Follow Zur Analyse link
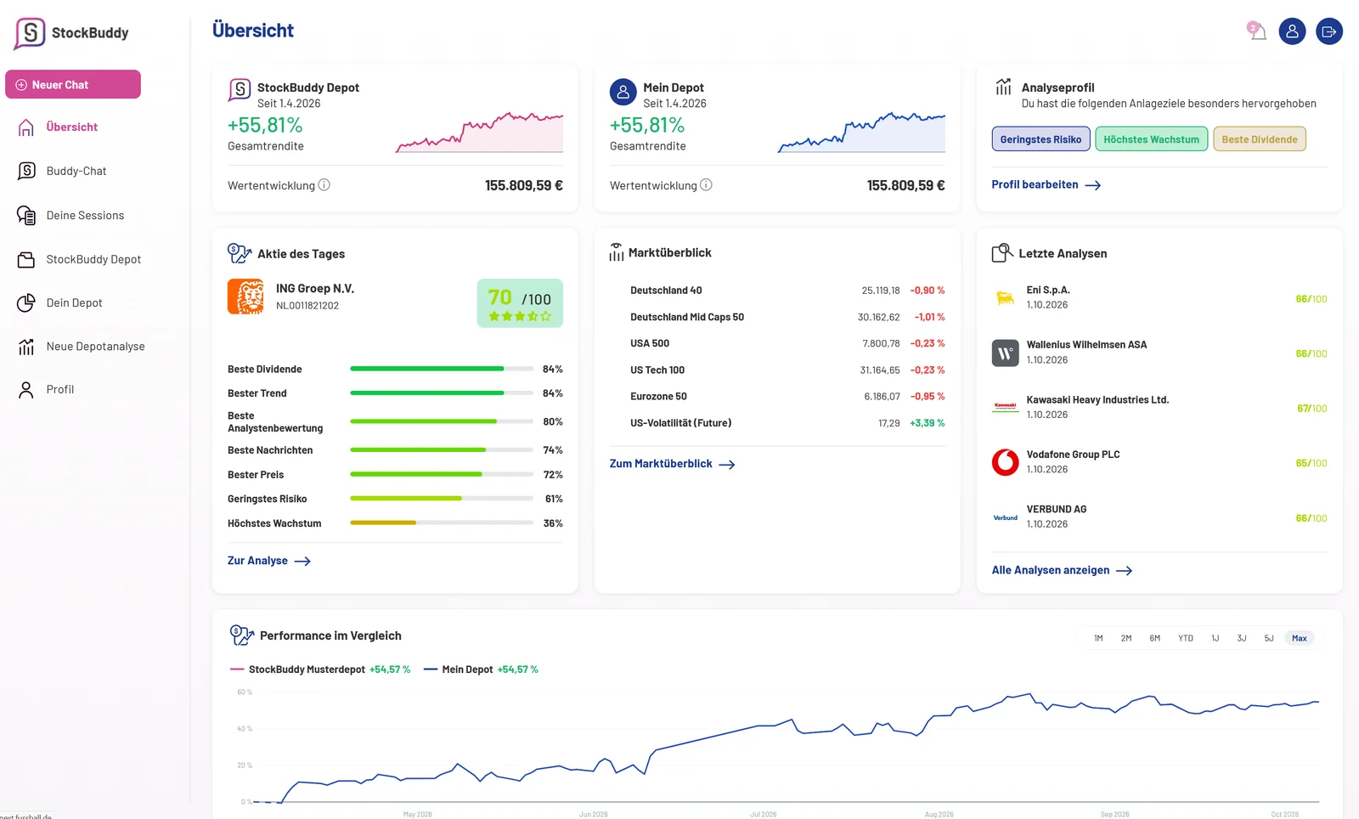1359x819 pixels. 269,561
